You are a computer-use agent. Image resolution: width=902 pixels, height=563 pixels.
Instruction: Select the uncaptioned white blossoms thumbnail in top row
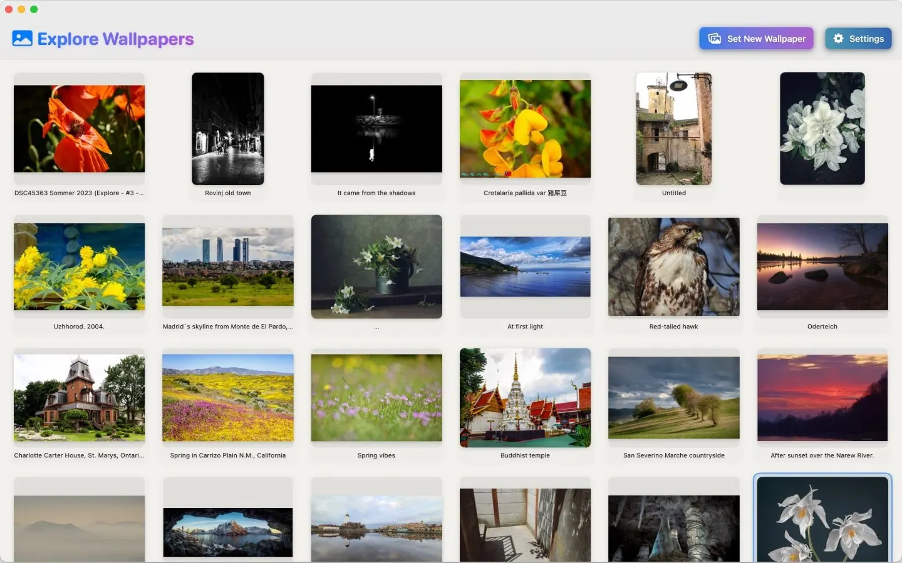tap(822, 129)
